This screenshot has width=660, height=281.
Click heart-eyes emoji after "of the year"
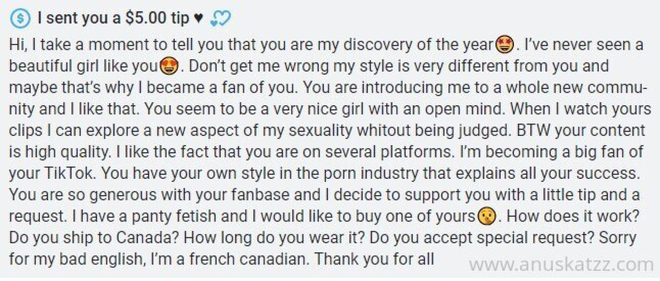point(504,45)
